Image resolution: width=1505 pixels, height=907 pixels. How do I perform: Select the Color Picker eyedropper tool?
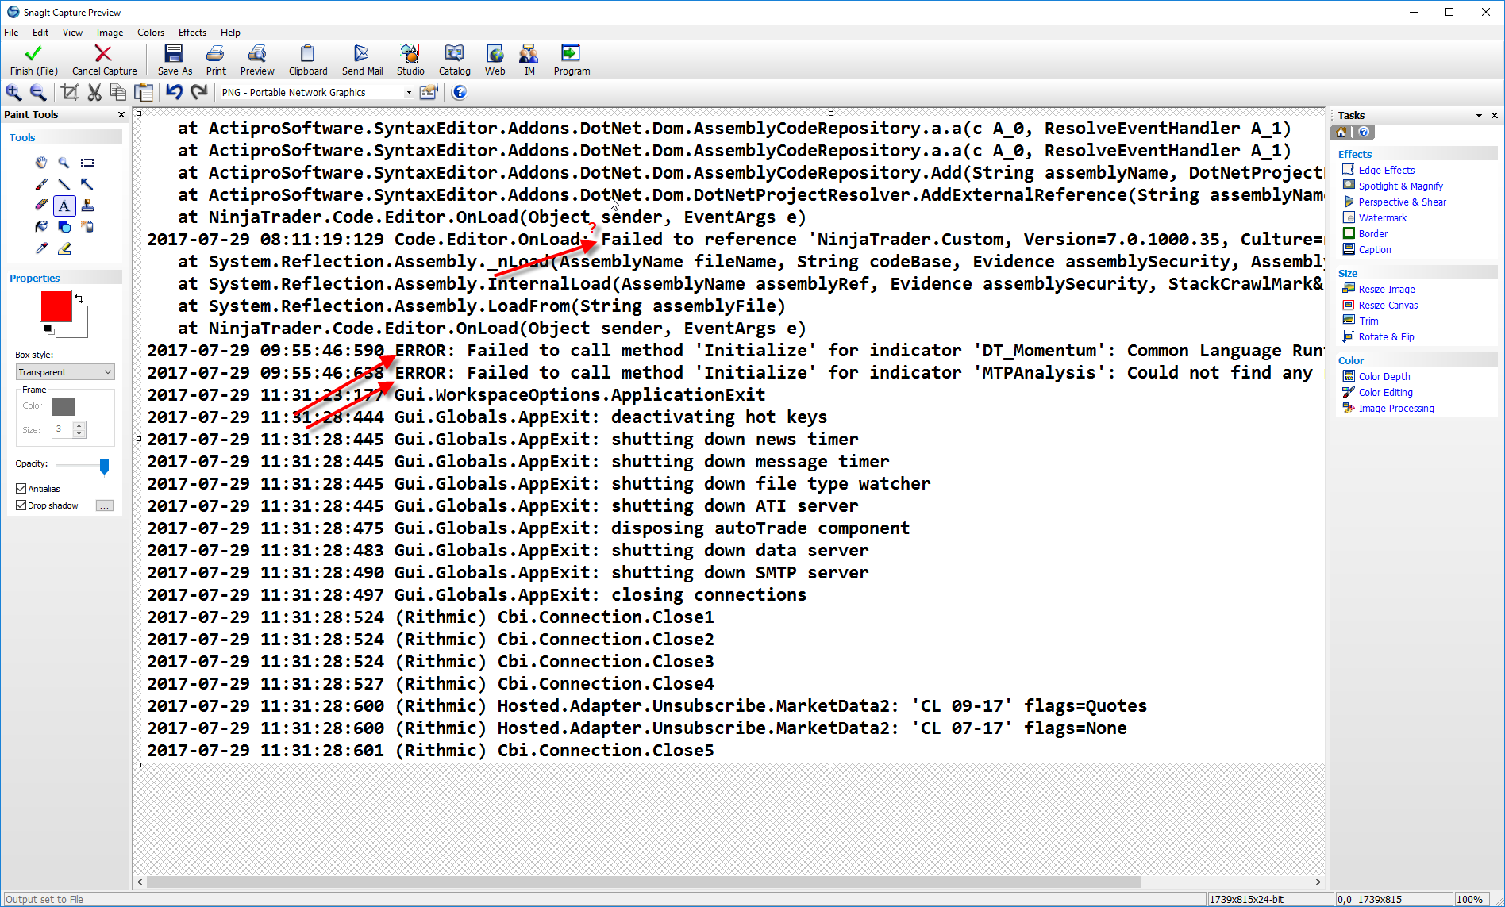coord(41,248)
